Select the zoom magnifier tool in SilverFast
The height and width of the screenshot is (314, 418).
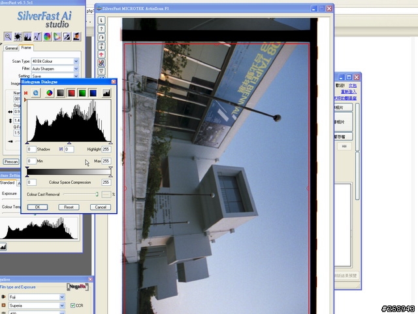8,37
